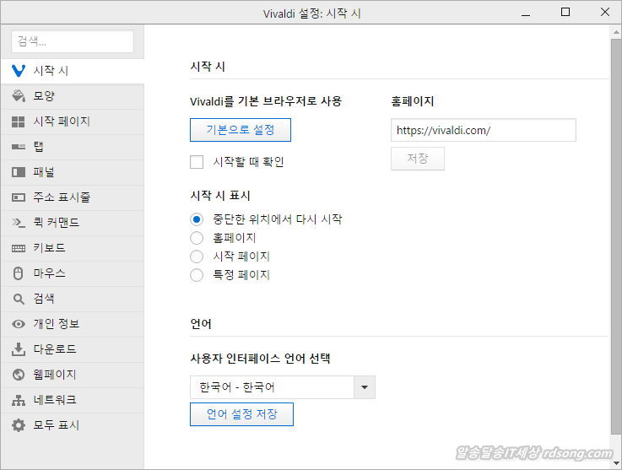Viewport: 622px width, 470px height.
Task: Open the 개인 정보 eye icon
Action: [x=19, y=324]
